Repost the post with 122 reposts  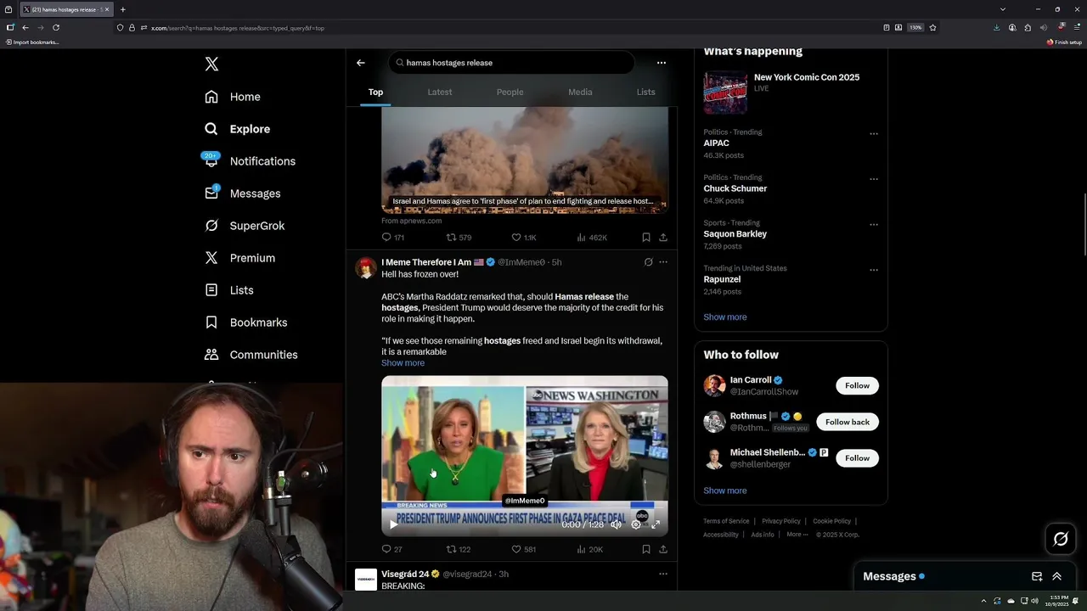tap(459, 550)
